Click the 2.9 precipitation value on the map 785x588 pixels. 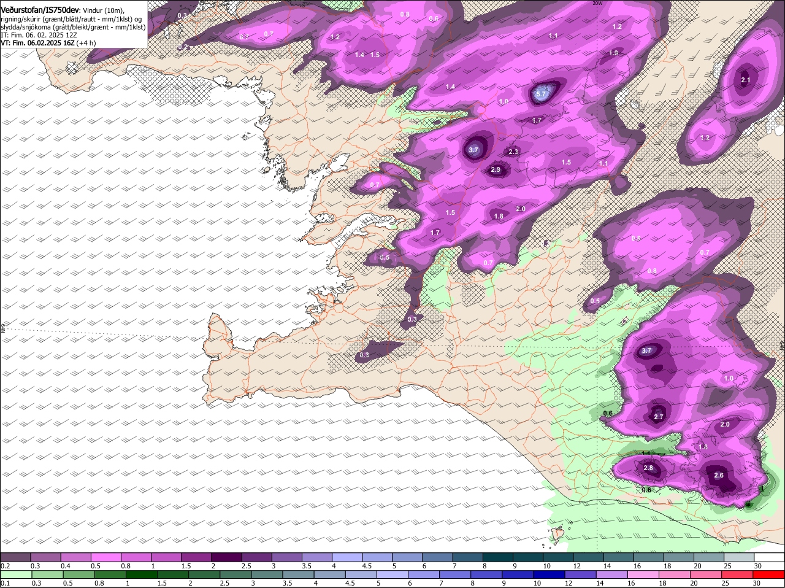[496, 169]
